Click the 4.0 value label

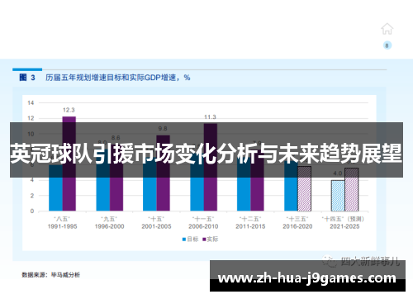click(338, 173)
